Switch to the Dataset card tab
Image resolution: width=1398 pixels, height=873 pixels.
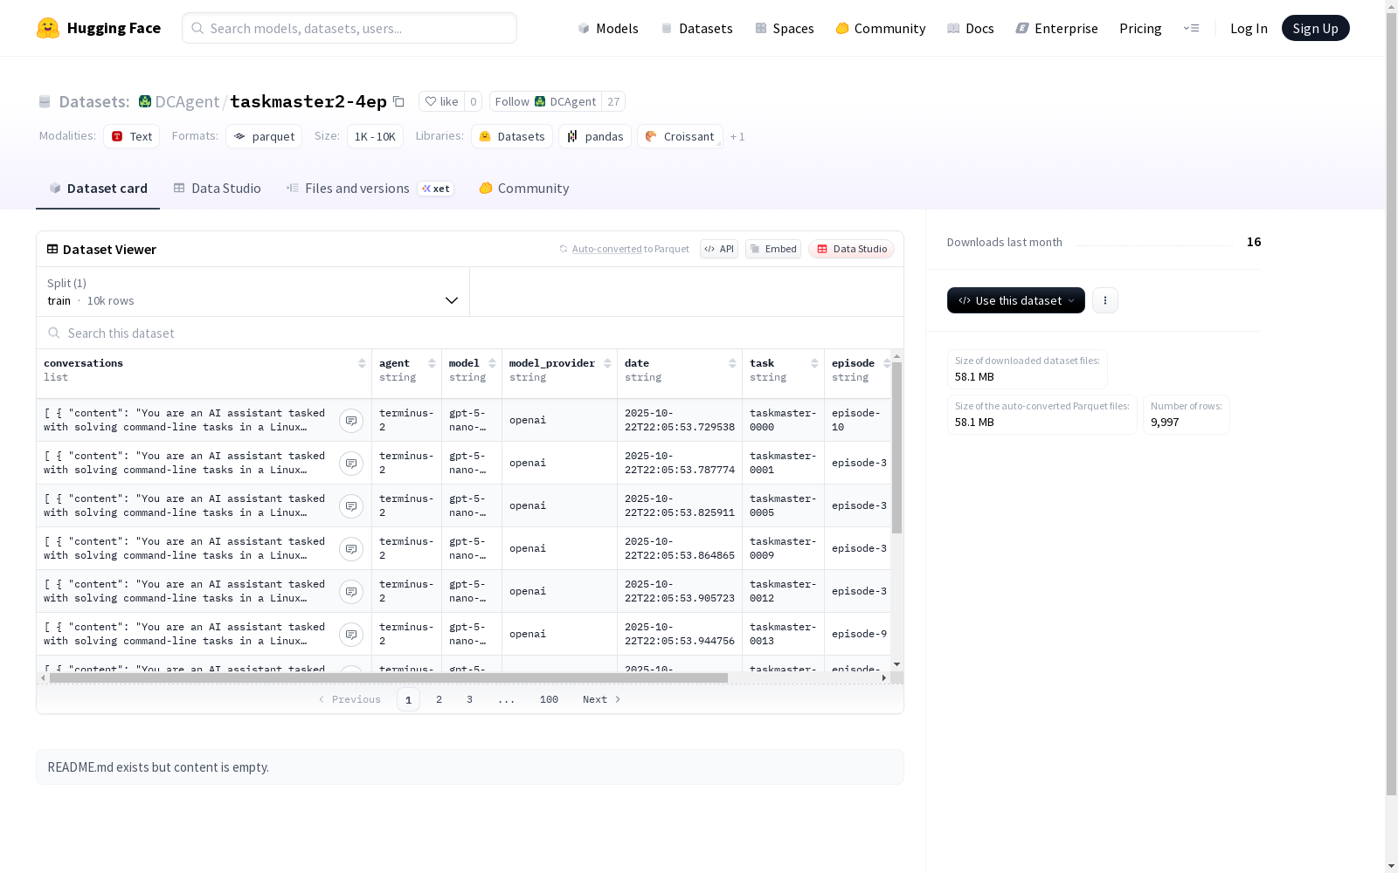click(x=98, y=188)
